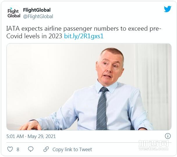Click the chain link copy icon
This screenshot has height=157, width=177.
[46, 149]
